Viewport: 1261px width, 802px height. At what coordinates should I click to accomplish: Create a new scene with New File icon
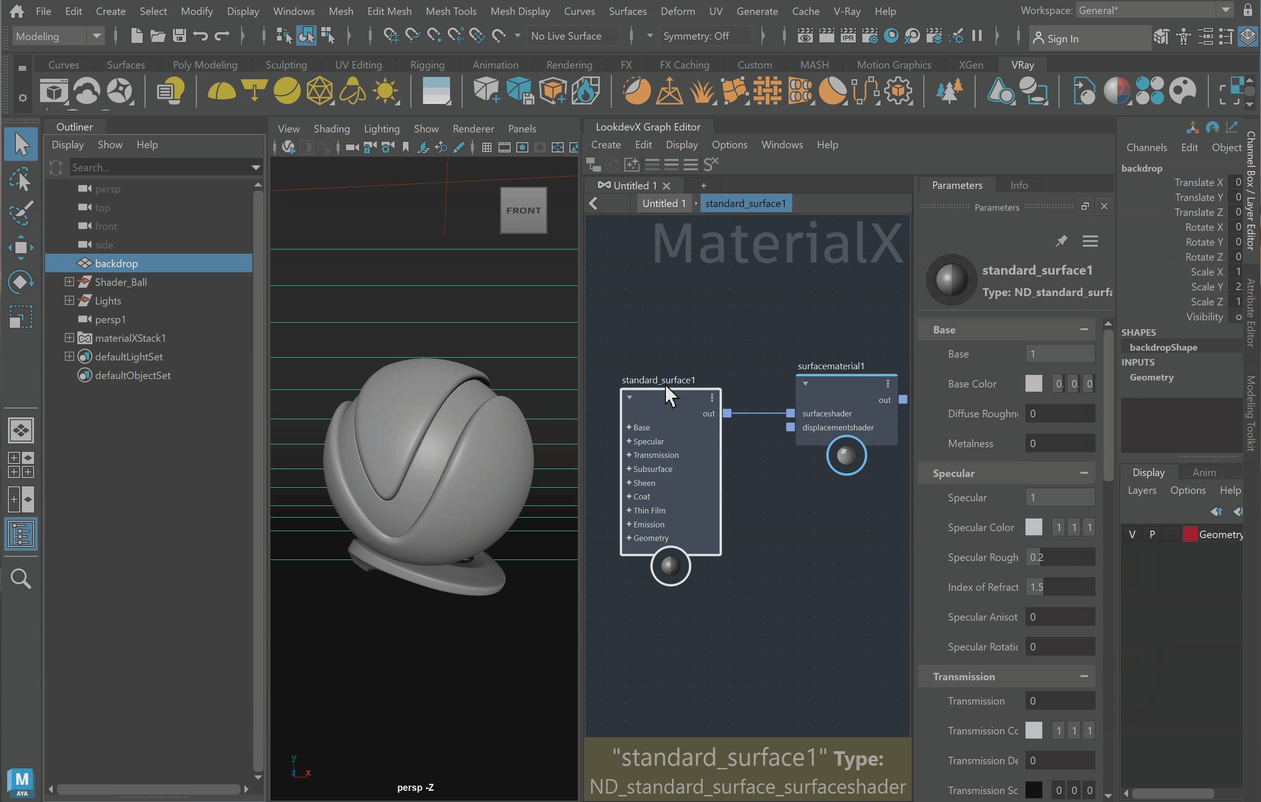pos(137,36)
